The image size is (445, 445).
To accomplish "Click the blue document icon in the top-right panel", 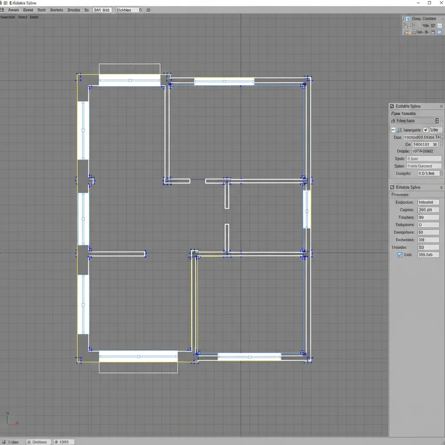I will pyautogui.click(x=439, y=32).
